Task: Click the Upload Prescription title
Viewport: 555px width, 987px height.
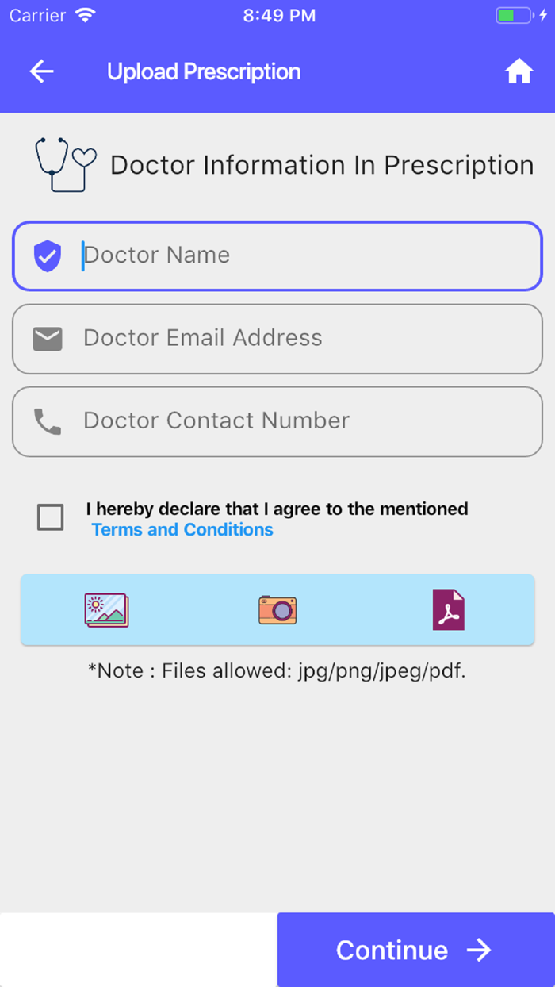Action: click(x=204, y=71)
